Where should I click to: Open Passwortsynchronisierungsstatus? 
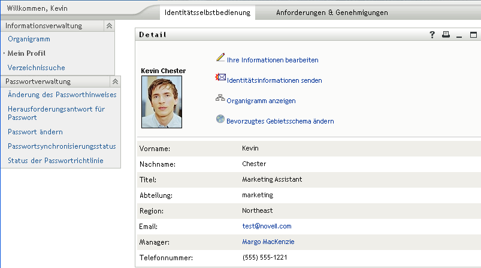[62, 146]
